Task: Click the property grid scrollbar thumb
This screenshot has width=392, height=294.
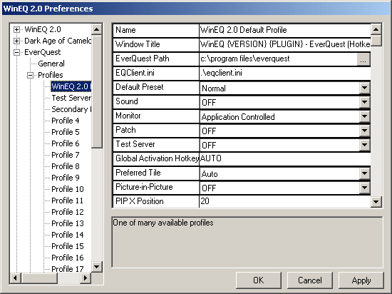Action: 376,41
